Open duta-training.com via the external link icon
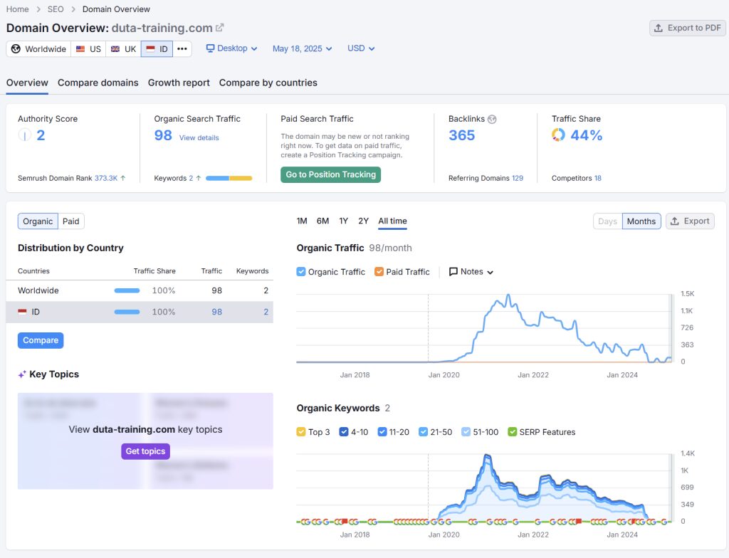This screenshot has width=729, height=558. (x=219, y=28)
